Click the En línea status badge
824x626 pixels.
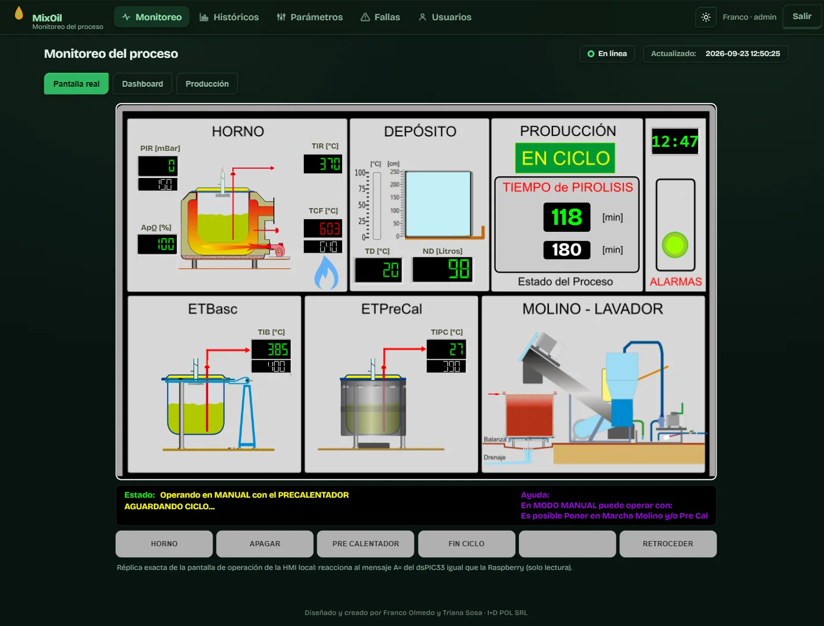[x=607, y=54]
